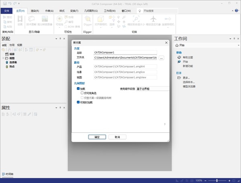This screenshot has width=241, height=183.
Task: Open the 文件 menu
Action: [x=6, y=11]
